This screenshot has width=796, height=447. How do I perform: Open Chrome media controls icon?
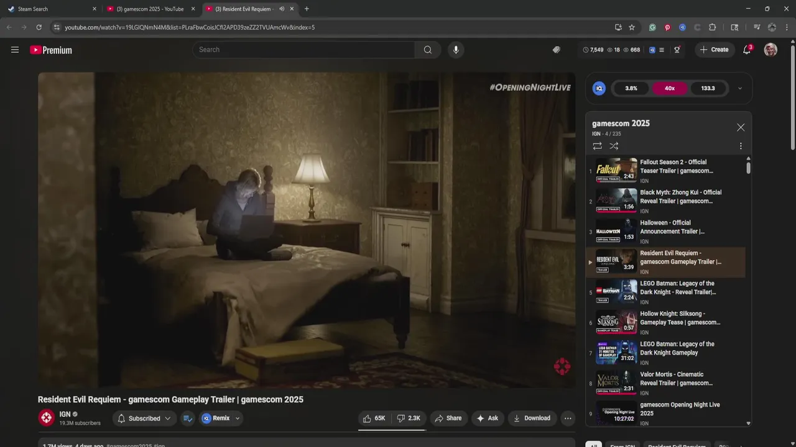point(757,27)
